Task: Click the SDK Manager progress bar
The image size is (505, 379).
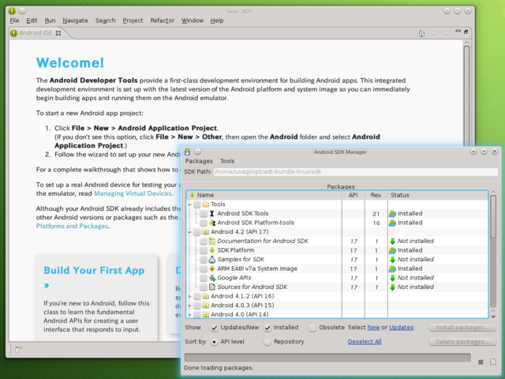Action: pyautogui.click(x=327, y=357)
